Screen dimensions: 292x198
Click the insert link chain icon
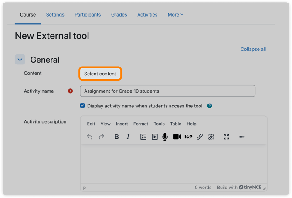(200, 137)
